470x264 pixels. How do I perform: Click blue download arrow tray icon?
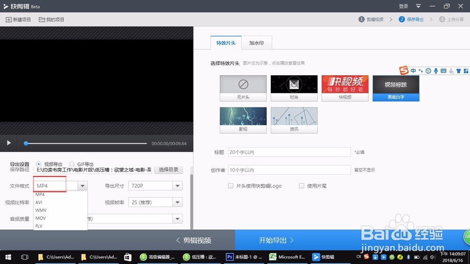point(375,257)
